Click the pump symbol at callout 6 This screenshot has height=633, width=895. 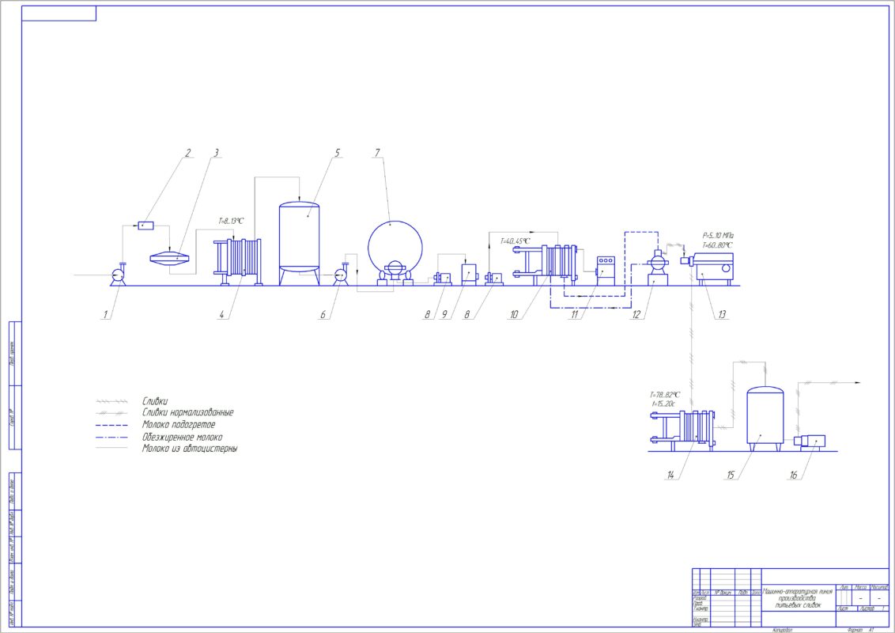point(342,275)
